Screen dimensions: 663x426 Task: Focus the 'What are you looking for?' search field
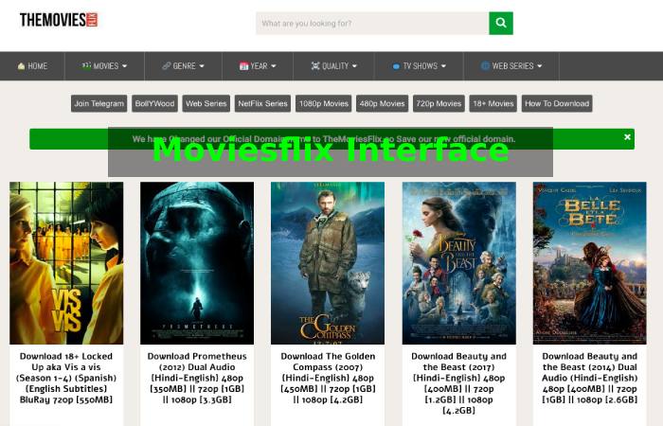[x=372, y=23]
